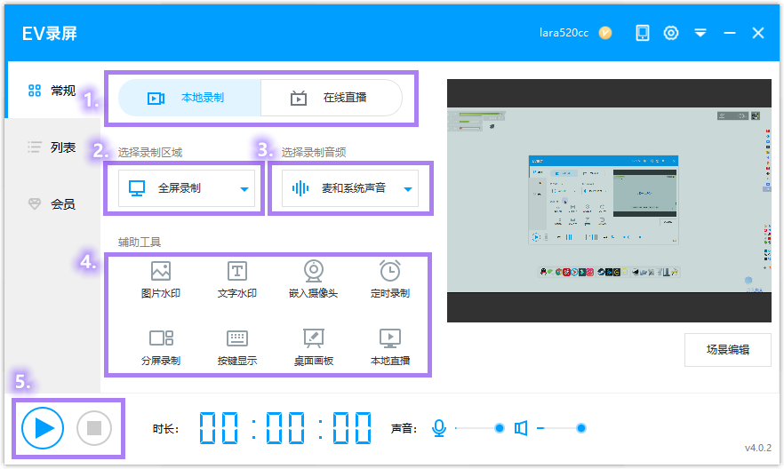Viewport: 784px width, 469px height.
Task: Expand the 全屏录制 recording area dropdown
Action: (244, 189)
